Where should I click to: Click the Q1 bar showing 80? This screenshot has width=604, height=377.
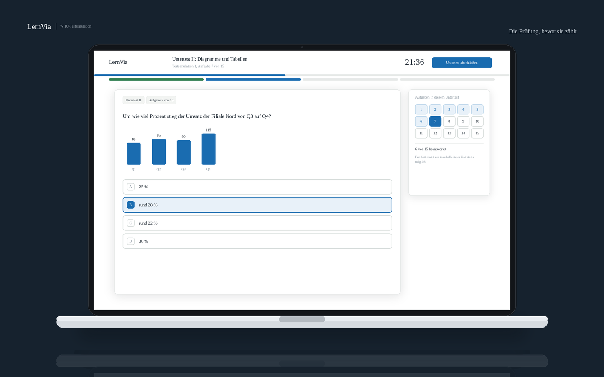pos(134,154)
